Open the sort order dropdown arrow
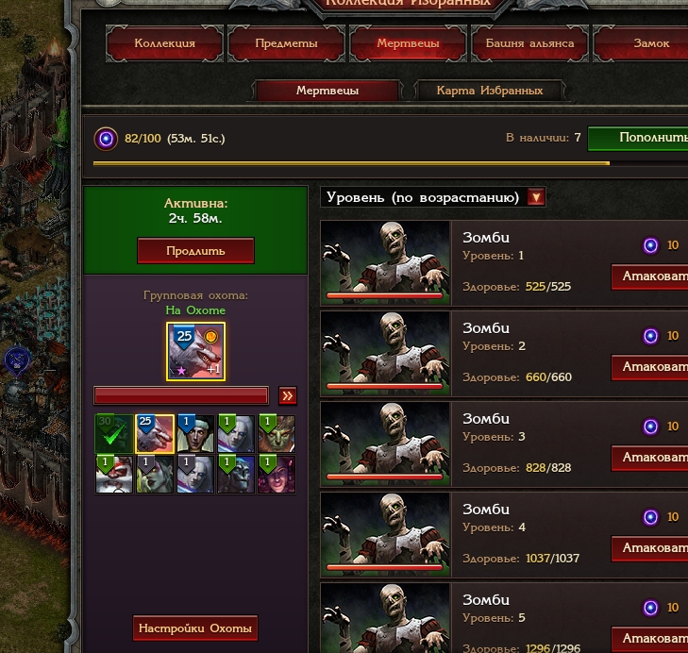Image resolution: width=688 pixels, height=653 pixels. pos(536,197)
